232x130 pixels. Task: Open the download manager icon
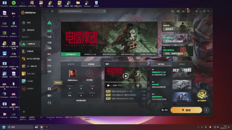click(x=183, y=11)
